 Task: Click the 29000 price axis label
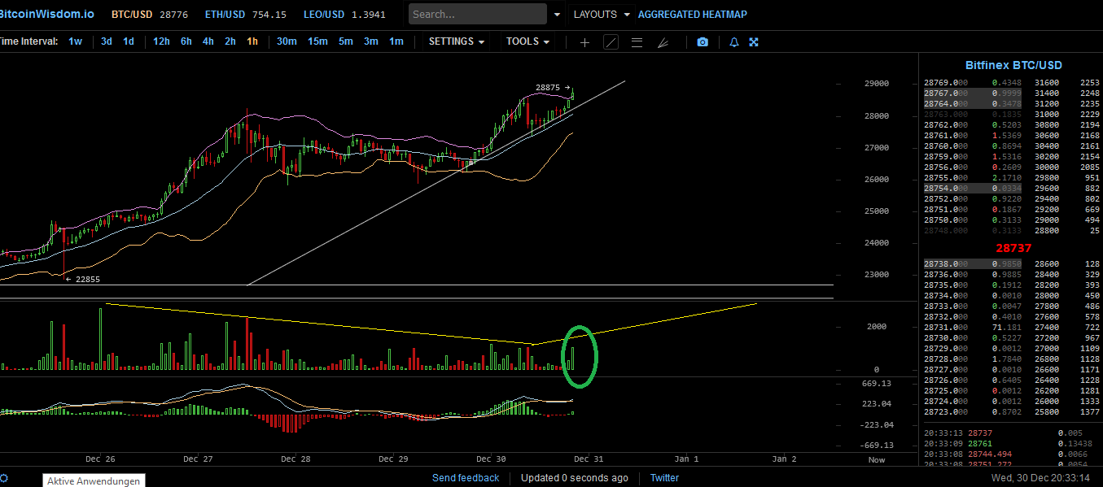pos(877,84)
